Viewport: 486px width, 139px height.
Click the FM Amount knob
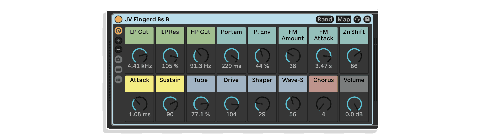tap(293, 56)
